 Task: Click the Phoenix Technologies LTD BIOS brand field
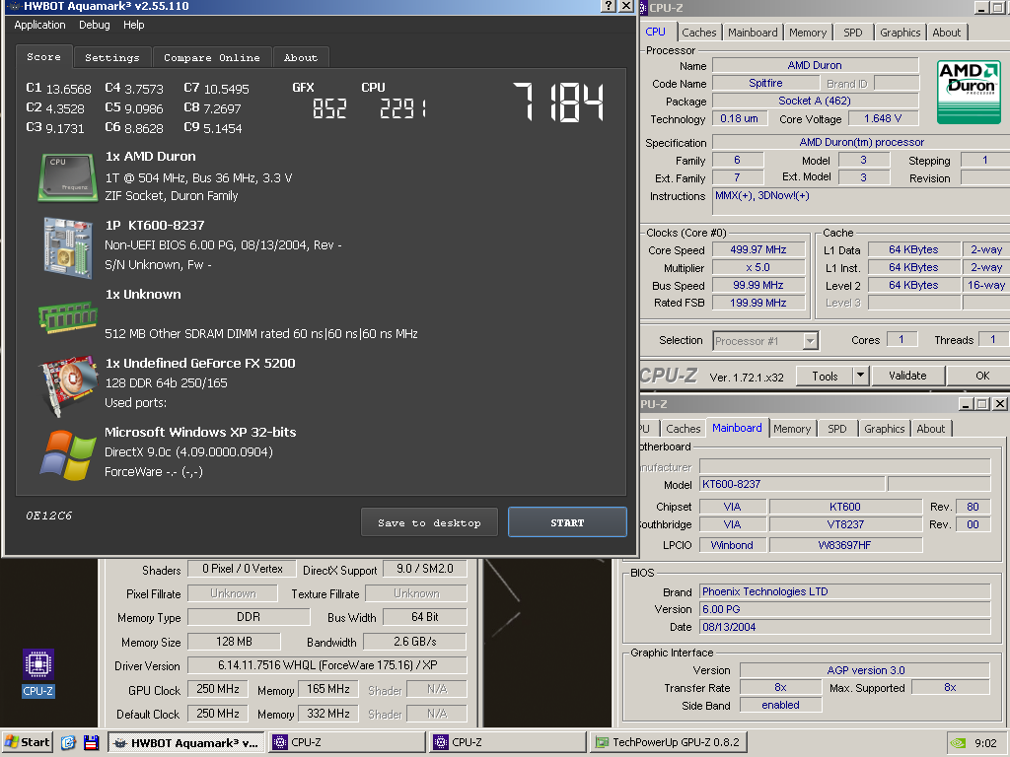click(x=844, y=591)
